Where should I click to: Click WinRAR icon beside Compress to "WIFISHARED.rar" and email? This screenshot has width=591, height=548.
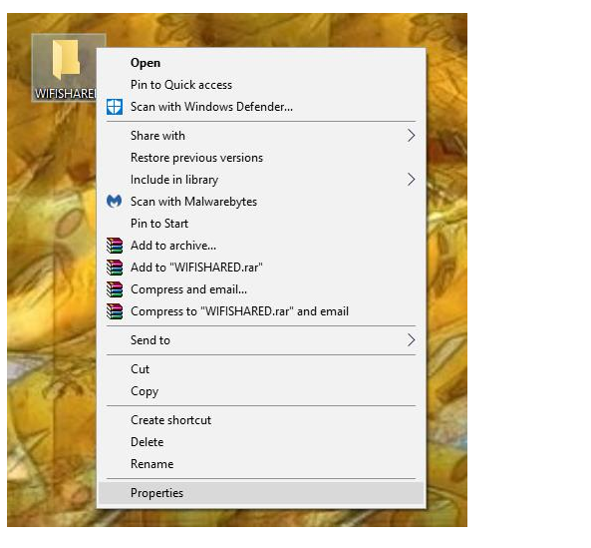point(115,311)
